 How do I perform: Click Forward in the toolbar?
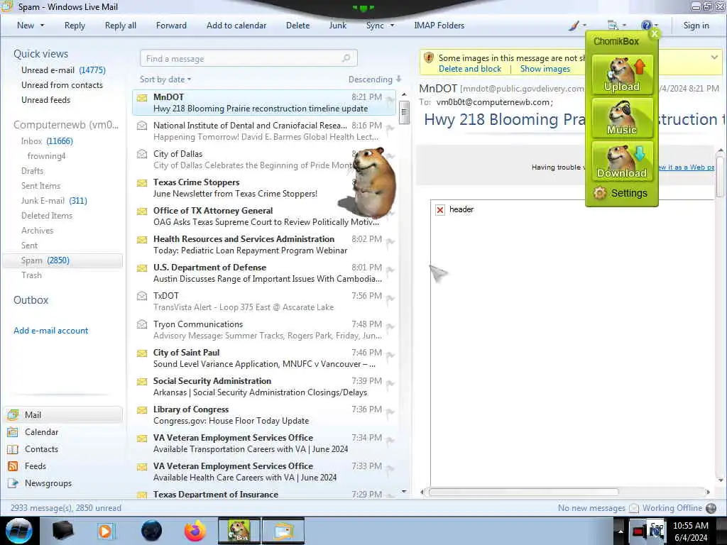pos(171,26)
